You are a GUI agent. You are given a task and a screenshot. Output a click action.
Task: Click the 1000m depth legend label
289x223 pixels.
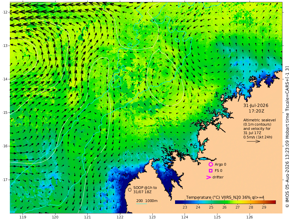151,201
